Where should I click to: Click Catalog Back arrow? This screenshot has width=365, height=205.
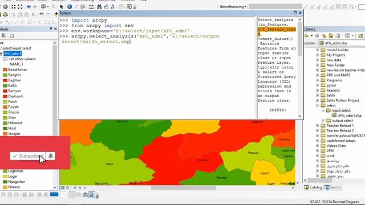[x=307, y=35]
